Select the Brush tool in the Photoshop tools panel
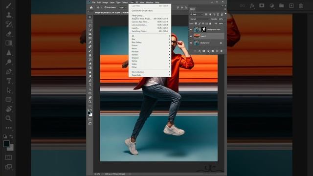The image size is (313, 176). pyautogui.click(x=90, y=51)
